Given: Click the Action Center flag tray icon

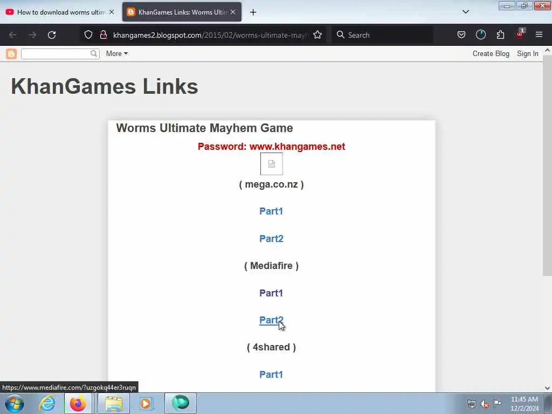Looking at the screenshot, I should [497, 403].
